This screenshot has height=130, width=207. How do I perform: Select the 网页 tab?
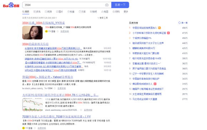pos(26,12)
